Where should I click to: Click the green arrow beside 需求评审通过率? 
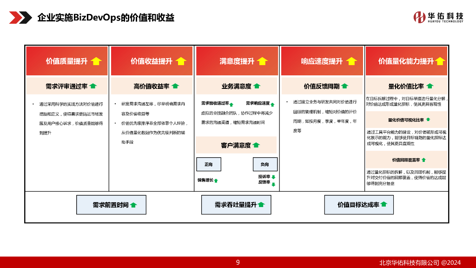[x=93, y=86]
